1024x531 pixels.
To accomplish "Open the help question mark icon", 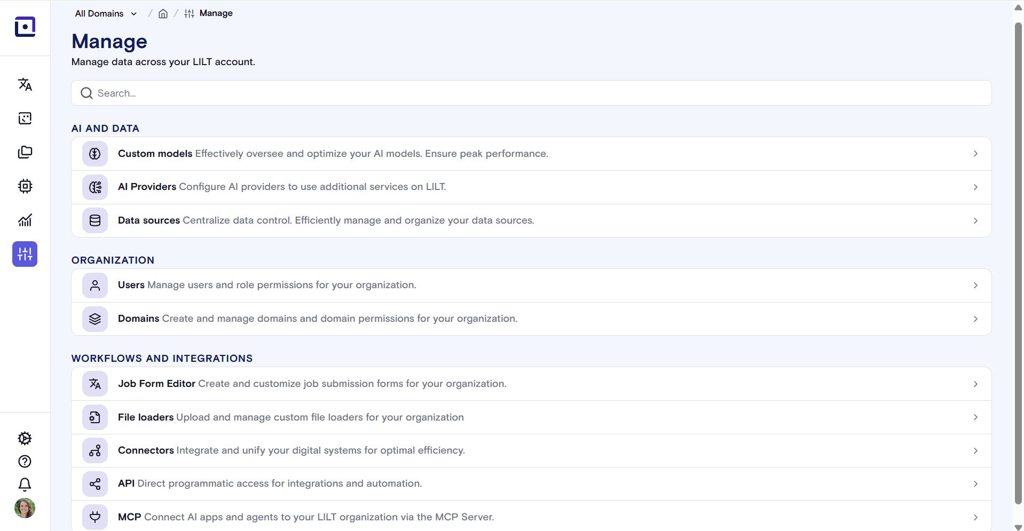I will click(x=25, y=462).
